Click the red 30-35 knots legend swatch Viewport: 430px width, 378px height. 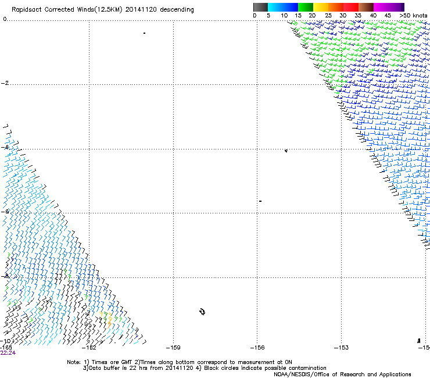(x=351, y=7)
